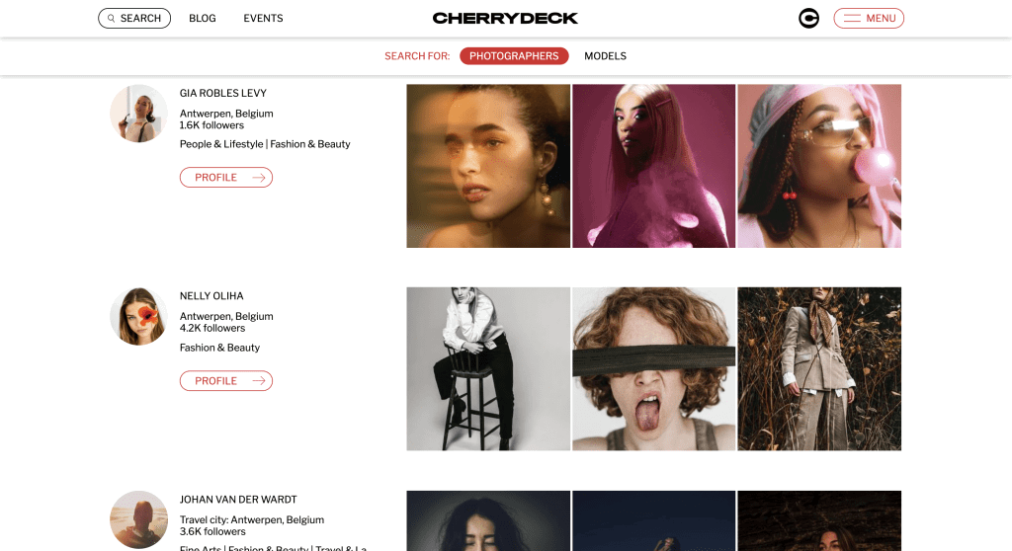Open the round Cherrydeck C logo icon
This screenshot has width=1012, height=551.
click(x=808, y=18)
